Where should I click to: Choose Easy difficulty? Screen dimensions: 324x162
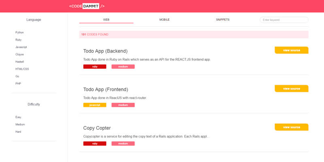point(18,117)
